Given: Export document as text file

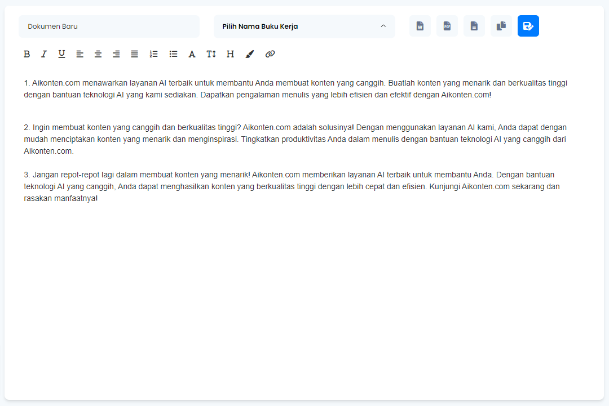Looking at the screenshot, I should pos(474,26).
